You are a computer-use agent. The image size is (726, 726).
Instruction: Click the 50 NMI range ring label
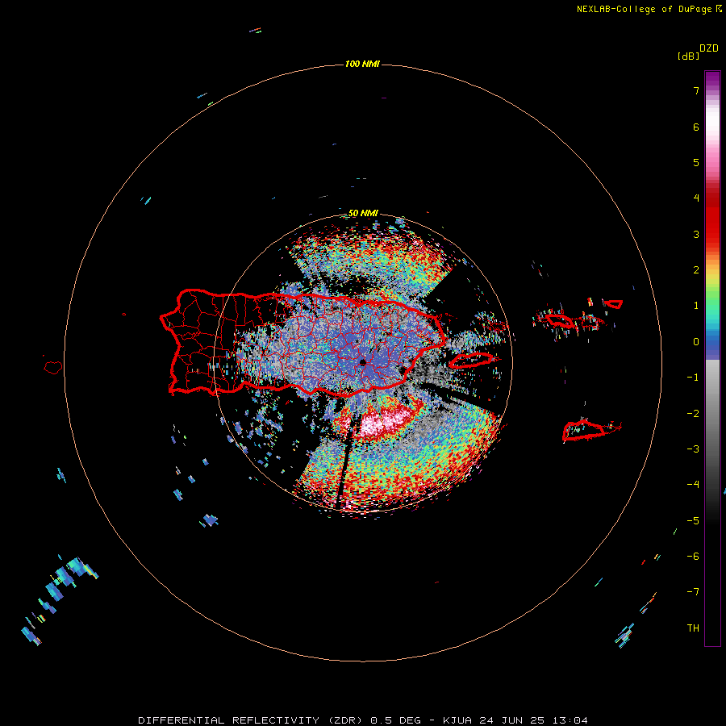point(363,214)
